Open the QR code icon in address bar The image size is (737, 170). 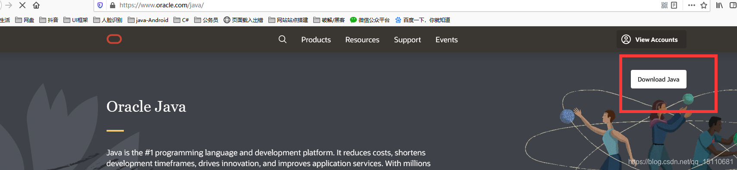(x=665, y=5)
